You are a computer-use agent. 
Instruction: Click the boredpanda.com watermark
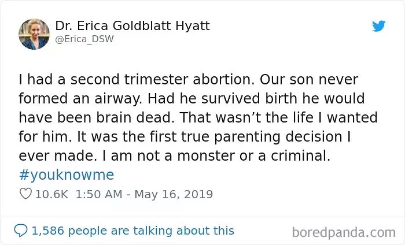point(344,232)
